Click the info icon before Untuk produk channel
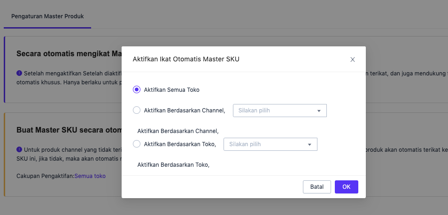Screen dimensions: 448x215 (x=19, y=149)
